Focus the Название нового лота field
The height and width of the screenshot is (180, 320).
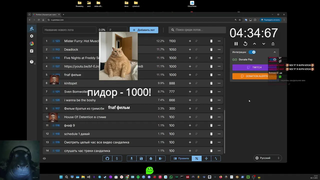pos(69,30)
